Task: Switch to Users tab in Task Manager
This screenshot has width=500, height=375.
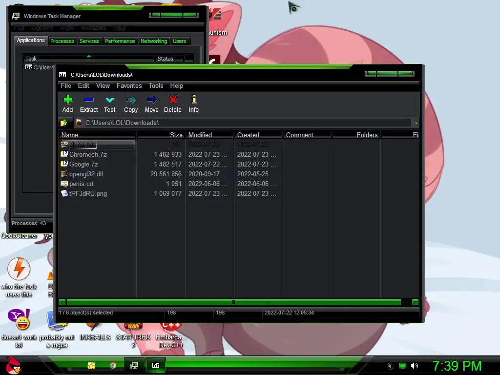Action: click(x=180, y=41)
